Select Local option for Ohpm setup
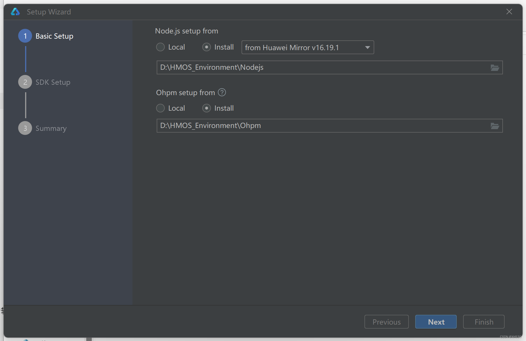The height and width of the screenshot is (341, 526). coord(171,108)
